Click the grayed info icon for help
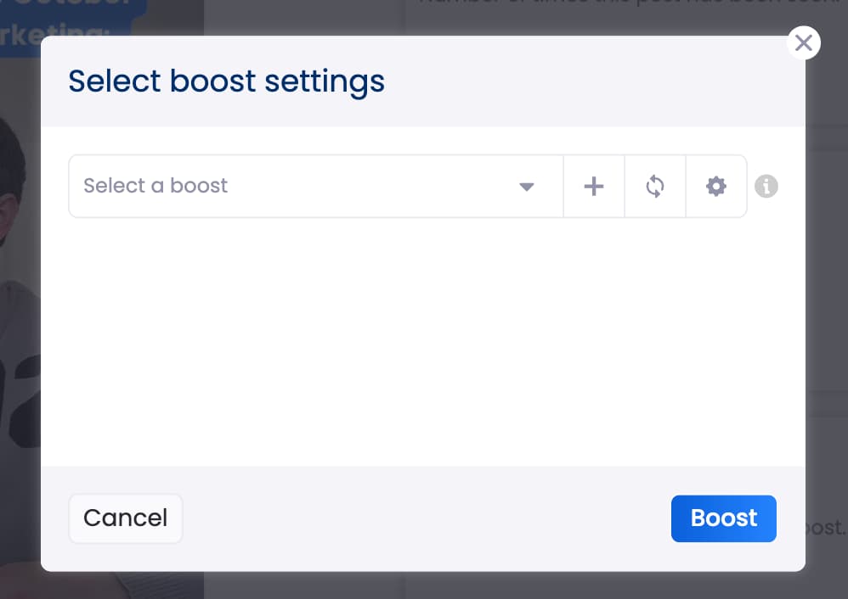The image size is (848, 599). click(766, 186)
